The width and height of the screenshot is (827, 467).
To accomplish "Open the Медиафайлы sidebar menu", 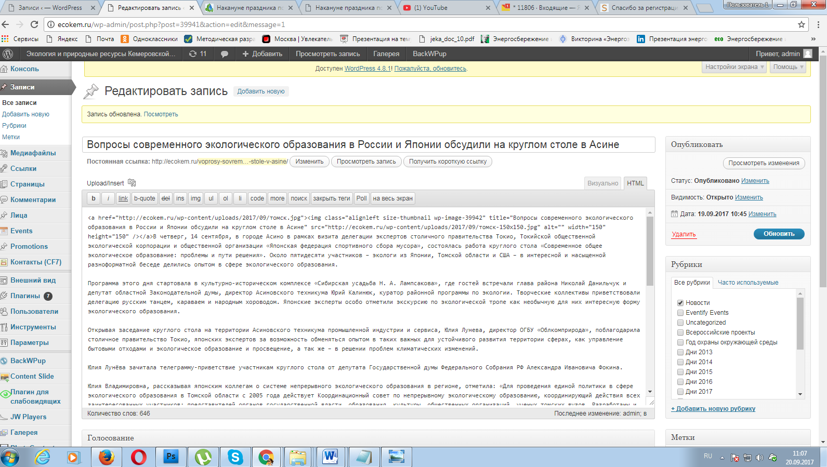I will point(33,153).
